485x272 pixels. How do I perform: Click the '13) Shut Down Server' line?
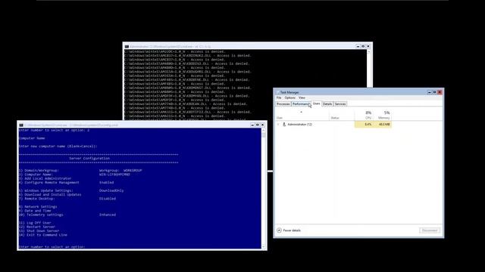[39, 230]
